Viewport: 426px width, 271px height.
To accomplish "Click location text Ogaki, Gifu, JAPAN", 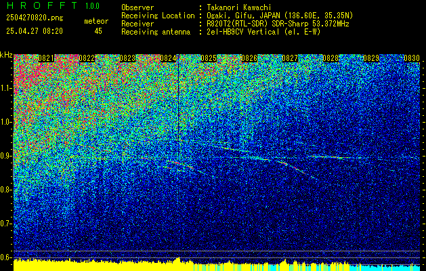I will 243,16.
